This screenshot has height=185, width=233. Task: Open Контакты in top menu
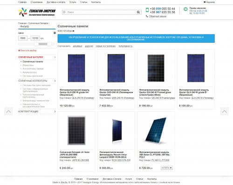pyautogui.click(x=96, y=2)
